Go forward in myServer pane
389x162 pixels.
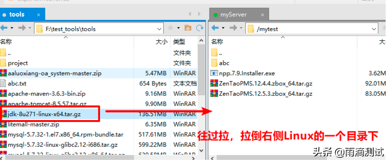pos(233,28)
